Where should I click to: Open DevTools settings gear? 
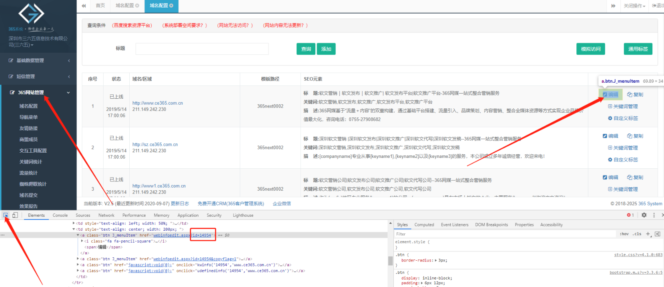(644, 215)
